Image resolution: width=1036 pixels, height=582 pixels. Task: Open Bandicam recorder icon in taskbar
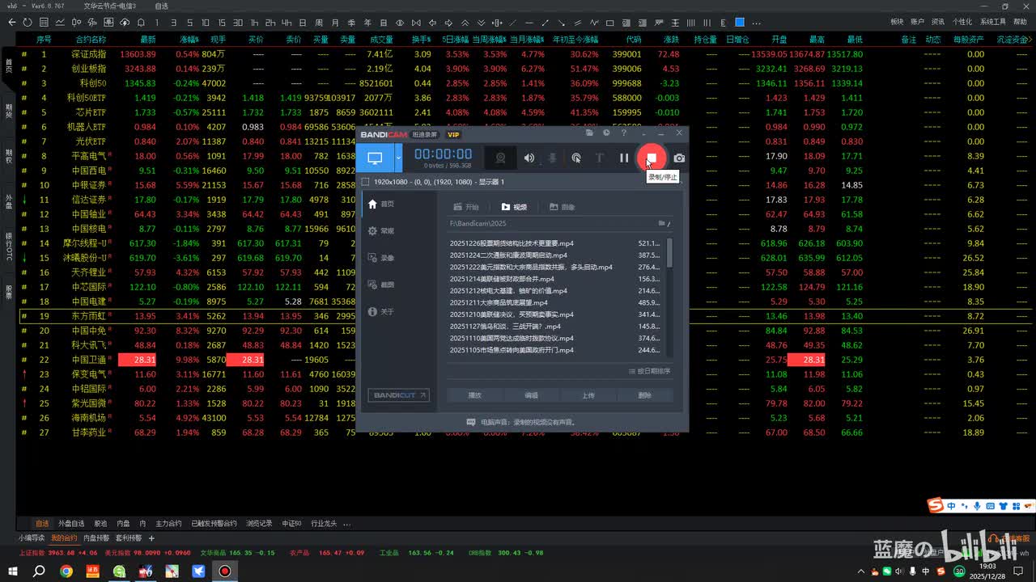coord(224,571)
